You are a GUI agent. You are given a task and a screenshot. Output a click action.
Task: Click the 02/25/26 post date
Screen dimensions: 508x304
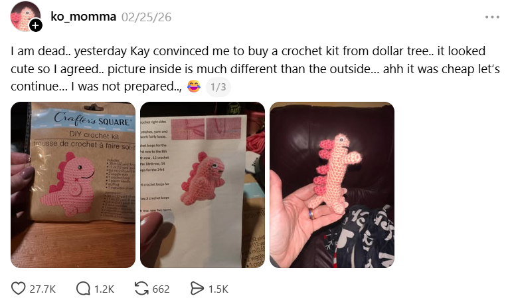click(x=147, y=17)
